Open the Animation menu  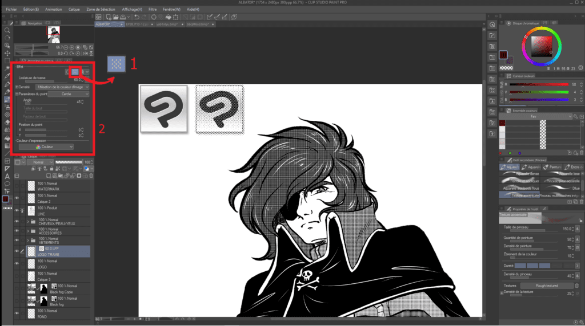[x=53, y=9]
